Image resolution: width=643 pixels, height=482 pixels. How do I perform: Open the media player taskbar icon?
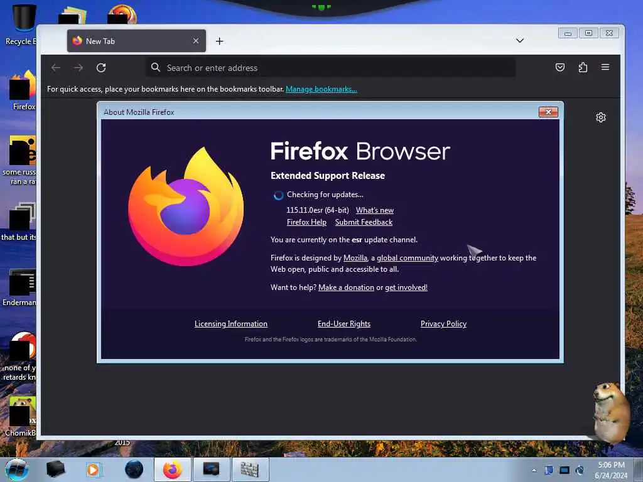tap(93, 469)
